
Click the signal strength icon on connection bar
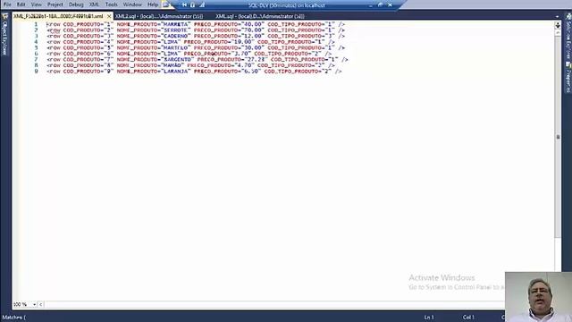202,5
